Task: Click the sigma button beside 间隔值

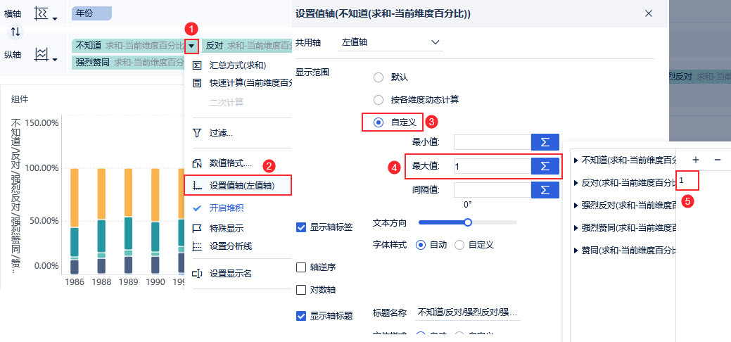Action: pyautogui.click(x=545, y=190)
